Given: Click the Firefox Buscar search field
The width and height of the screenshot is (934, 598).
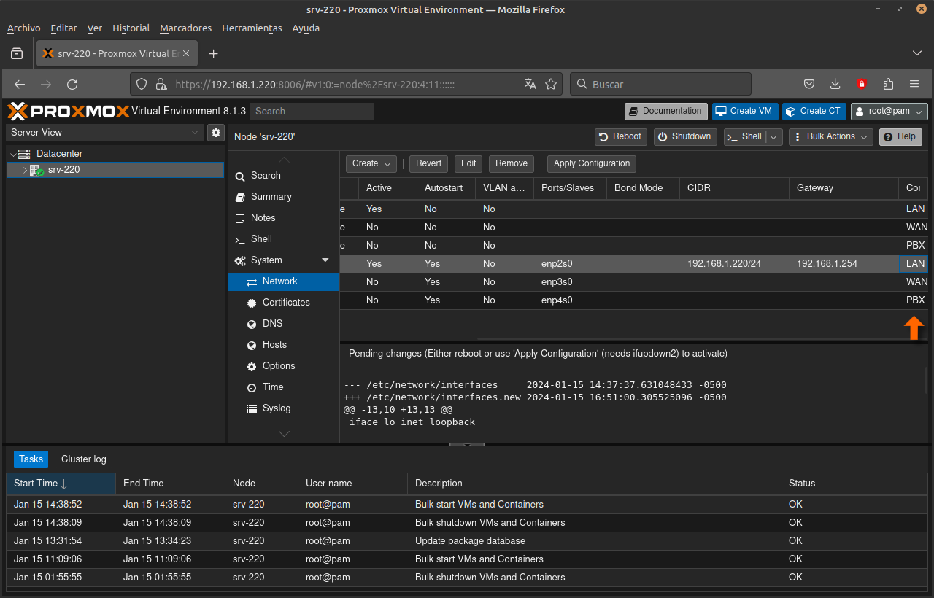Looking at the screenshot, I should coord(660,85).
